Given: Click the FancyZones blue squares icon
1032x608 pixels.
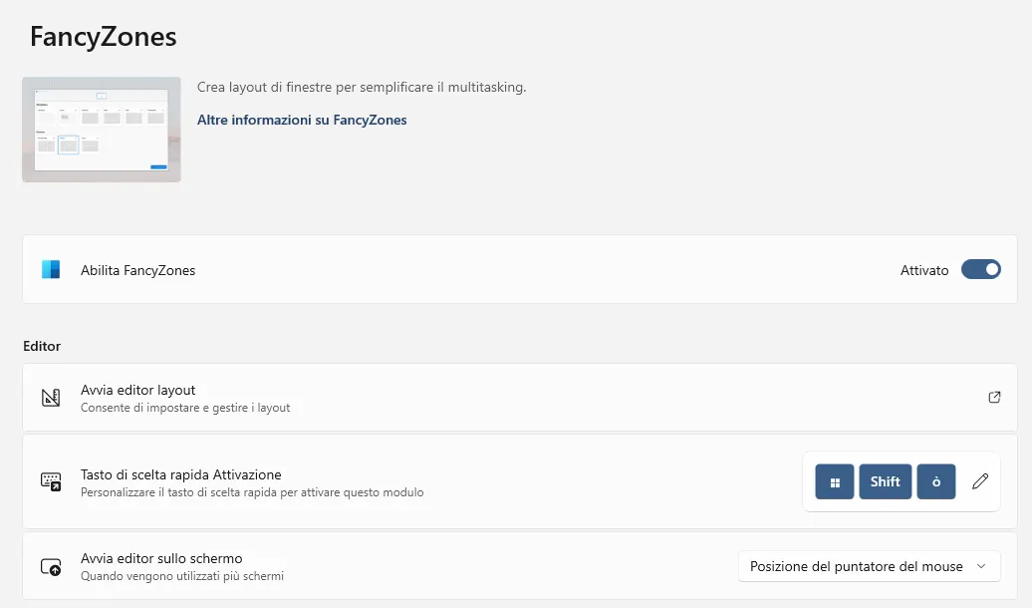Looking at the screenshot, I should point(51,269).
